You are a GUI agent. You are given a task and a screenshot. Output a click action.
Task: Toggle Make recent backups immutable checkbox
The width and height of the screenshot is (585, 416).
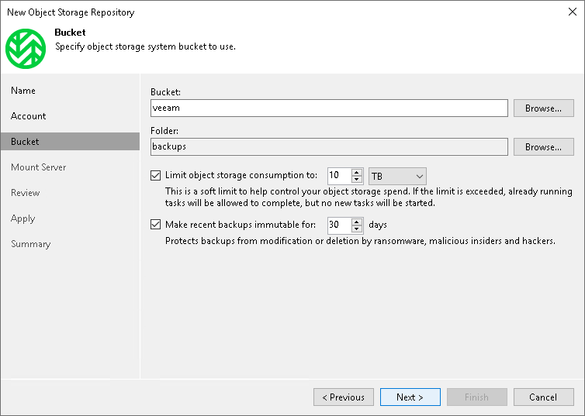156,225
